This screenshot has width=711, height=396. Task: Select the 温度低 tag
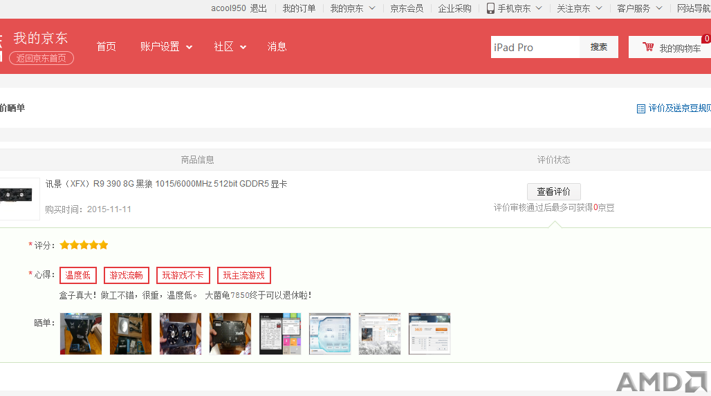(x=78, y=276)
